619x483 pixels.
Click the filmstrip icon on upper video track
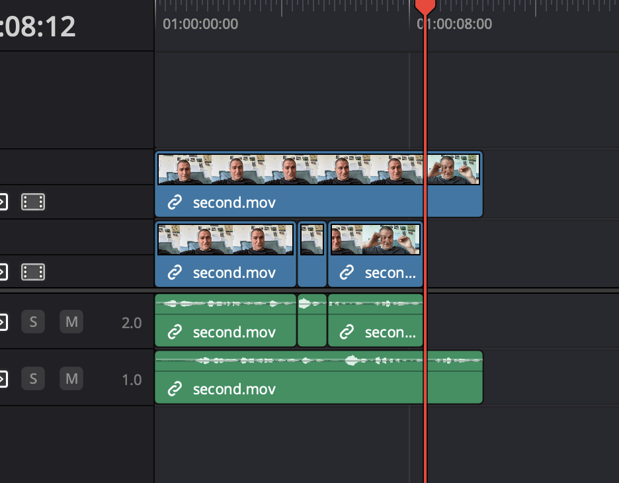tap(33, 202)
